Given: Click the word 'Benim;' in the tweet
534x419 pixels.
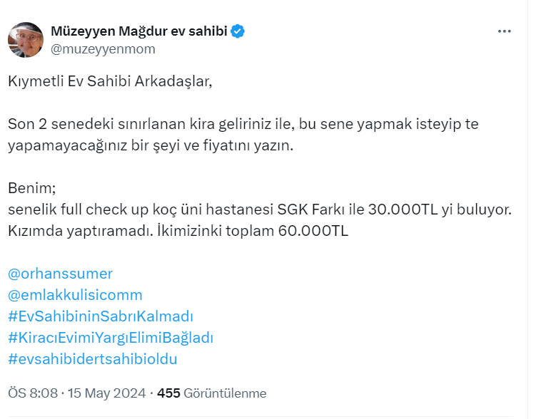Looking at the screenshot, I should (31, 189).
